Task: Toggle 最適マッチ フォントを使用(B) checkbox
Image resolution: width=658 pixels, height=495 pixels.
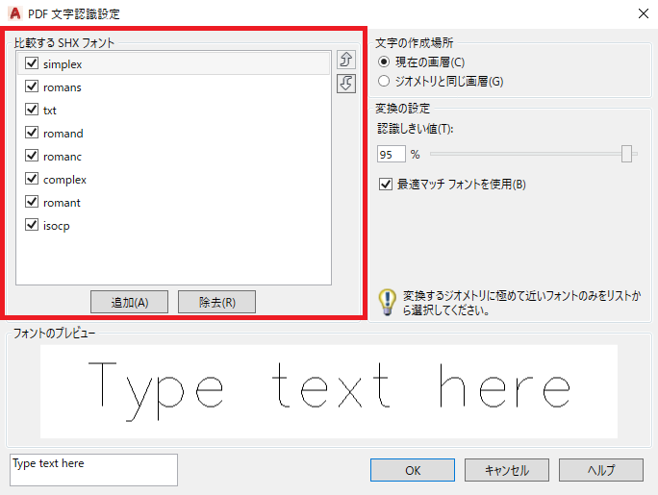Action: [x=386, y=184]
